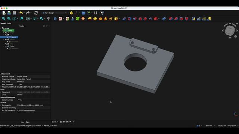The image size is (239, 134).
Task: Activate the What's This help cursor
Action: tap(102, 13)
